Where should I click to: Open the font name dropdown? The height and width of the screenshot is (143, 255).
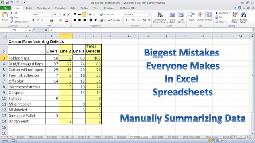tap(52, 15)
